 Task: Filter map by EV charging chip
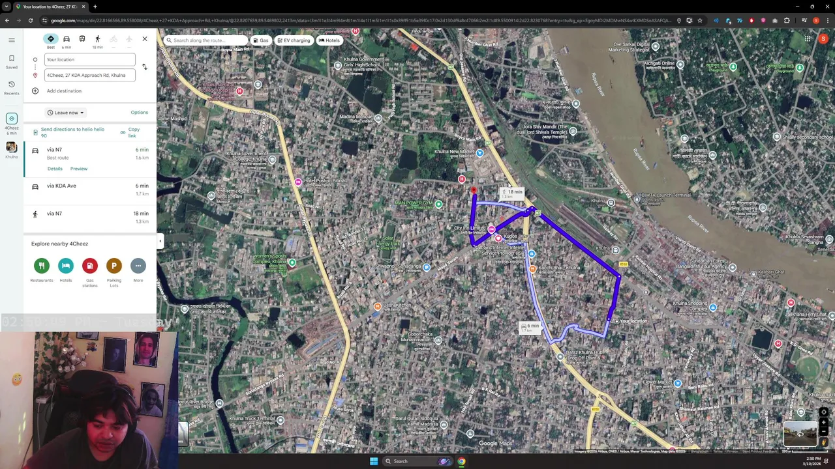pos(294,40)
